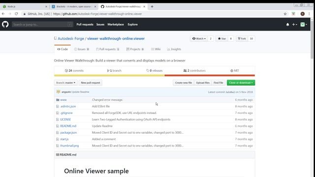Open the notifications bell

[x=287, y=24]
